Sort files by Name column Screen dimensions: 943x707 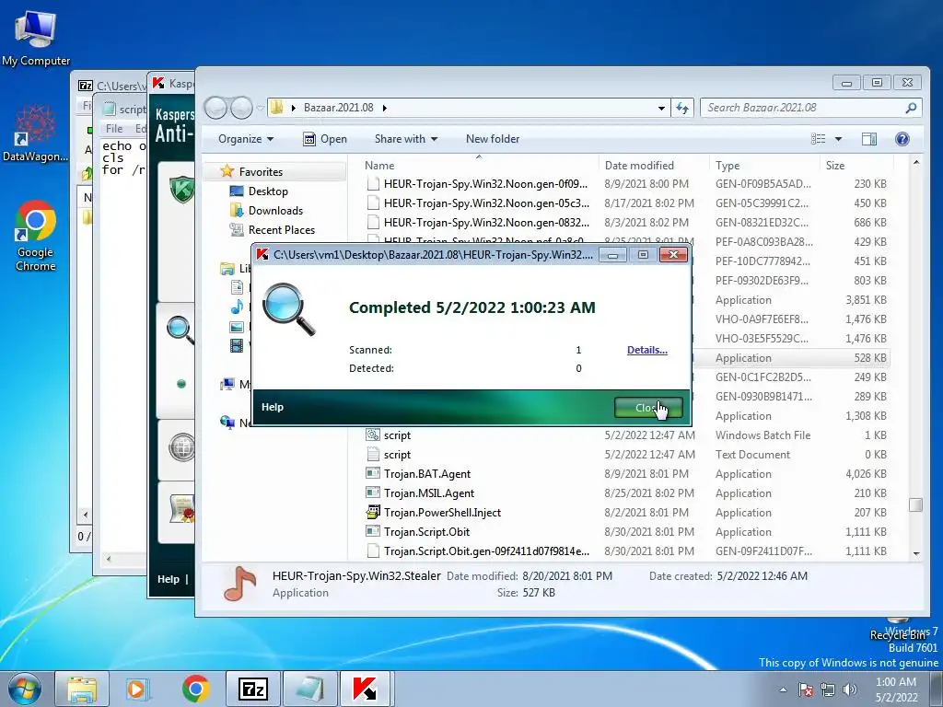pos(379,166)
